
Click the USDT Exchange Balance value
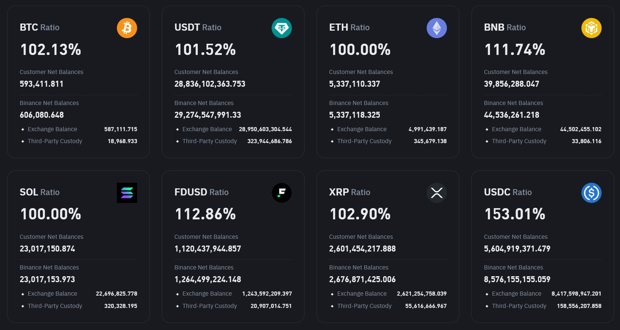[265, 129]
